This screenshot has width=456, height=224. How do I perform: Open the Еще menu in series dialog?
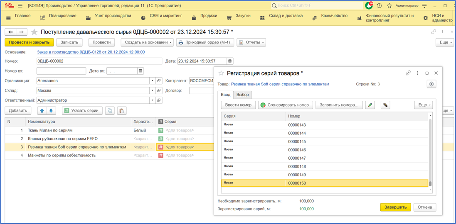424,105
